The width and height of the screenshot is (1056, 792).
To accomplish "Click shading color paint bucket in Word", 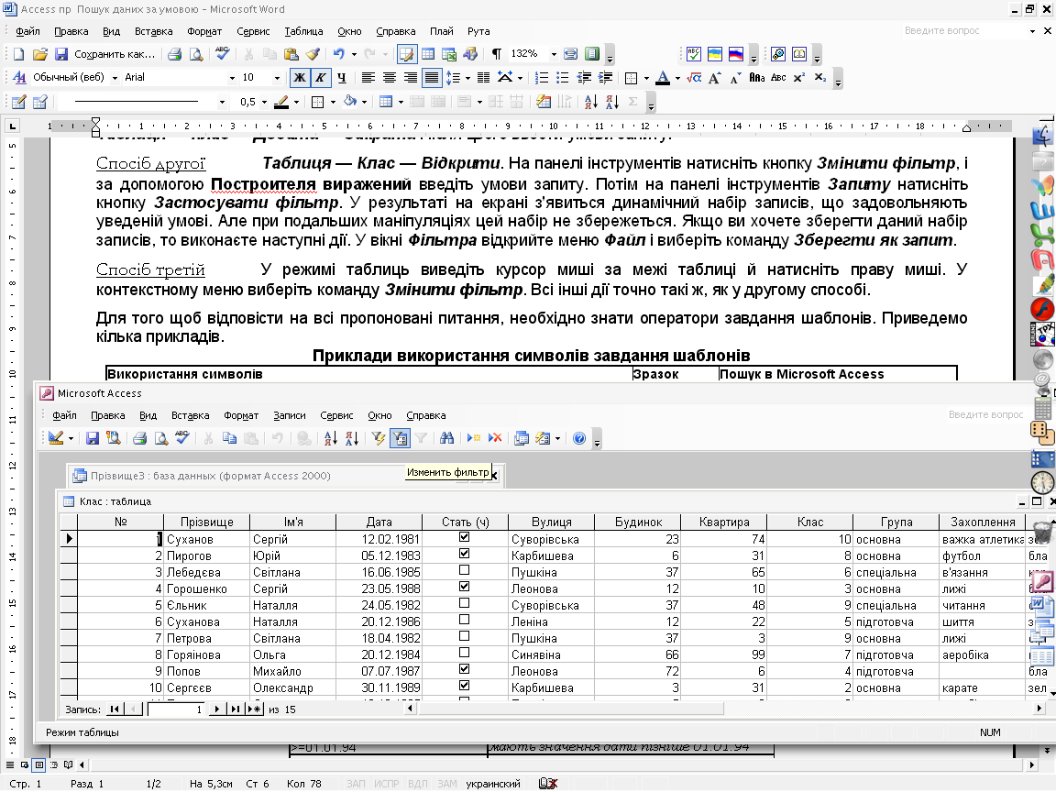I will tap(350, 103).
